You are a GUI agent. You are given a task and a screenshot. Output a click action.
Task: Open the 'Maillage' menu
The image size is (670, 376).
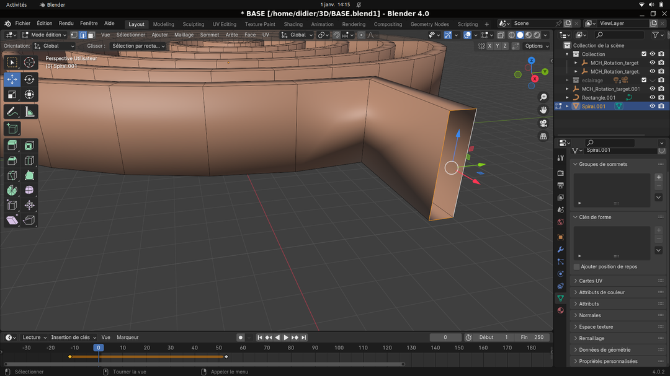click(184, 35)
